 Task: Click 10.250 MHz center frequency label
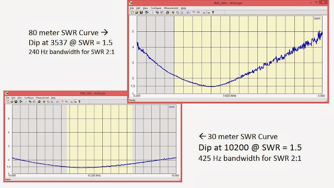pyautogui.click(x=94, y=175)
